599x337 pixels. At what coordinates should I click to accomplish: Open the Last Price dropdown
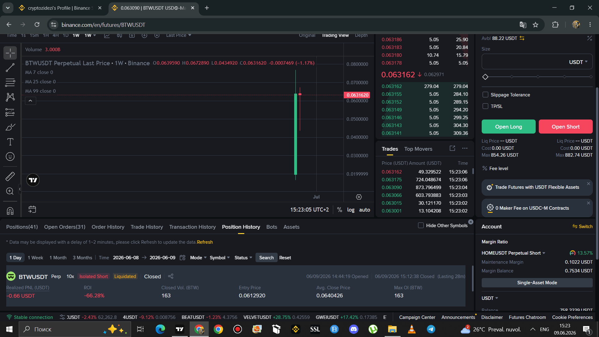coord(178,35)
